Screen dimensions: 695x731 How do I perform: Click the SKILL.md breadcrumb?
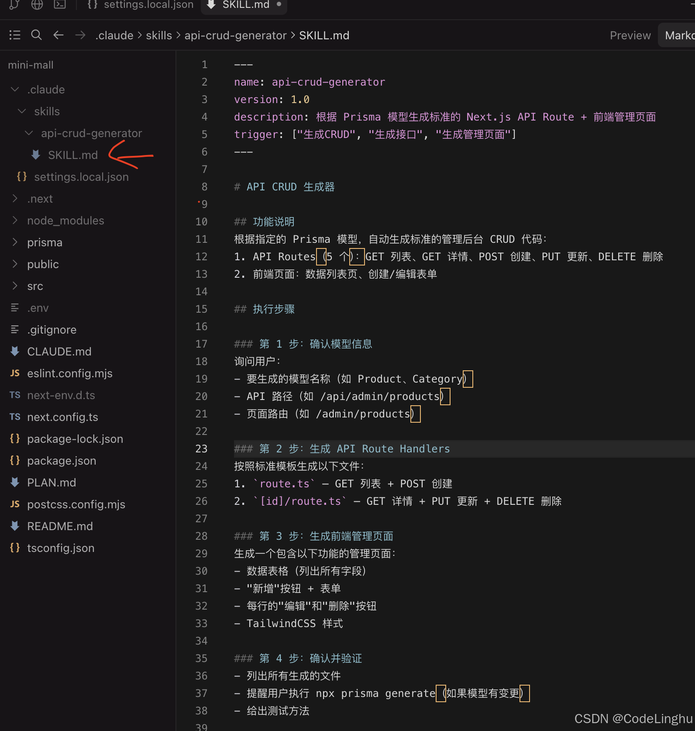pyautogui.click(x=324, y=35)
